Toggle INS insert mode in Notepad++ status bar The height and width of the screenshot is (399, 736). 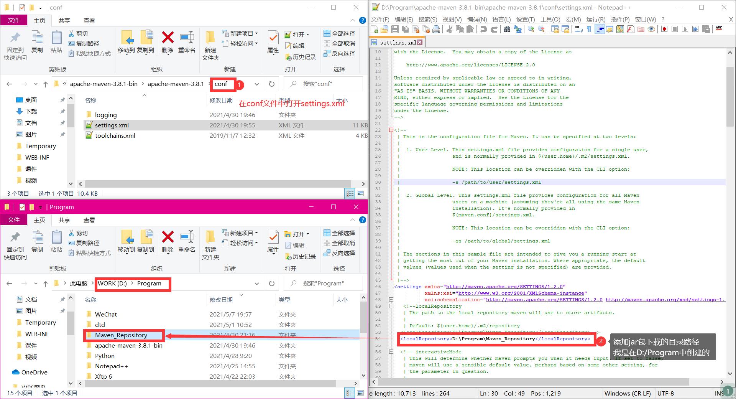tap(719, 393)
